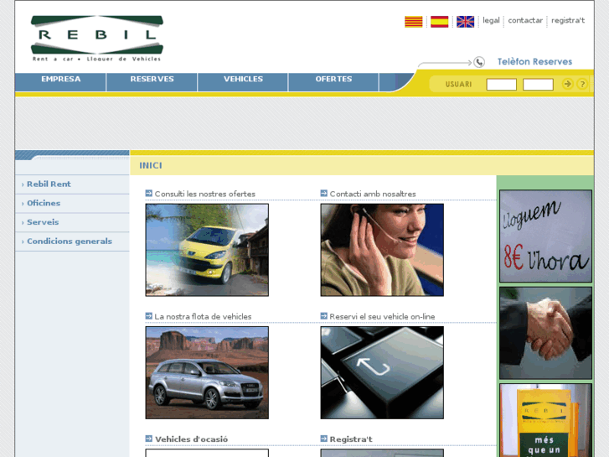
Task: Click the Telèfon Reserves link
Action: [534, 62]
